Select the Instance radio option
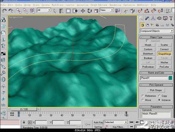The height and width of the screenshot is (132, 175). pos(159,100)
